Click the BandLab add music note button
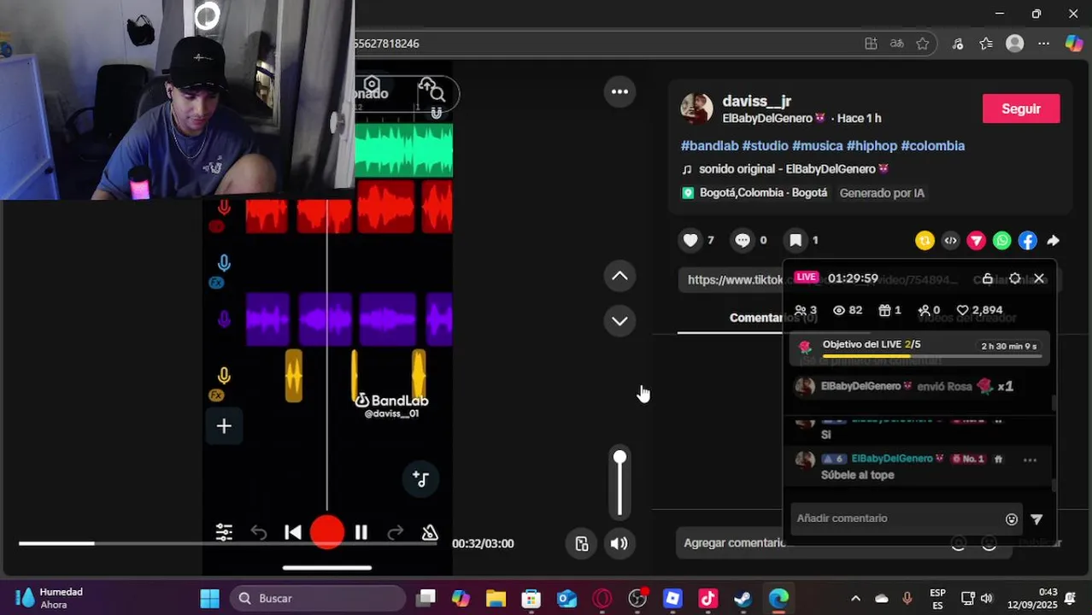The height and width of the screenshot is (615, 1092). coord(420,479)
